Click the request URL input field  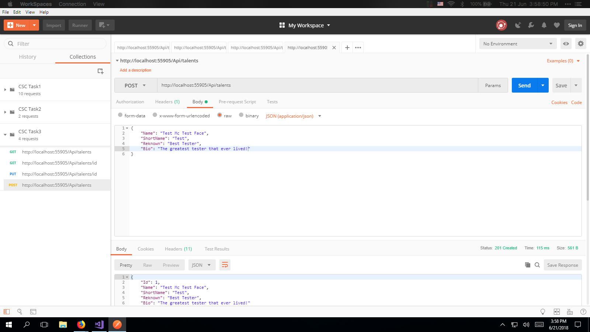coord(317,85)
